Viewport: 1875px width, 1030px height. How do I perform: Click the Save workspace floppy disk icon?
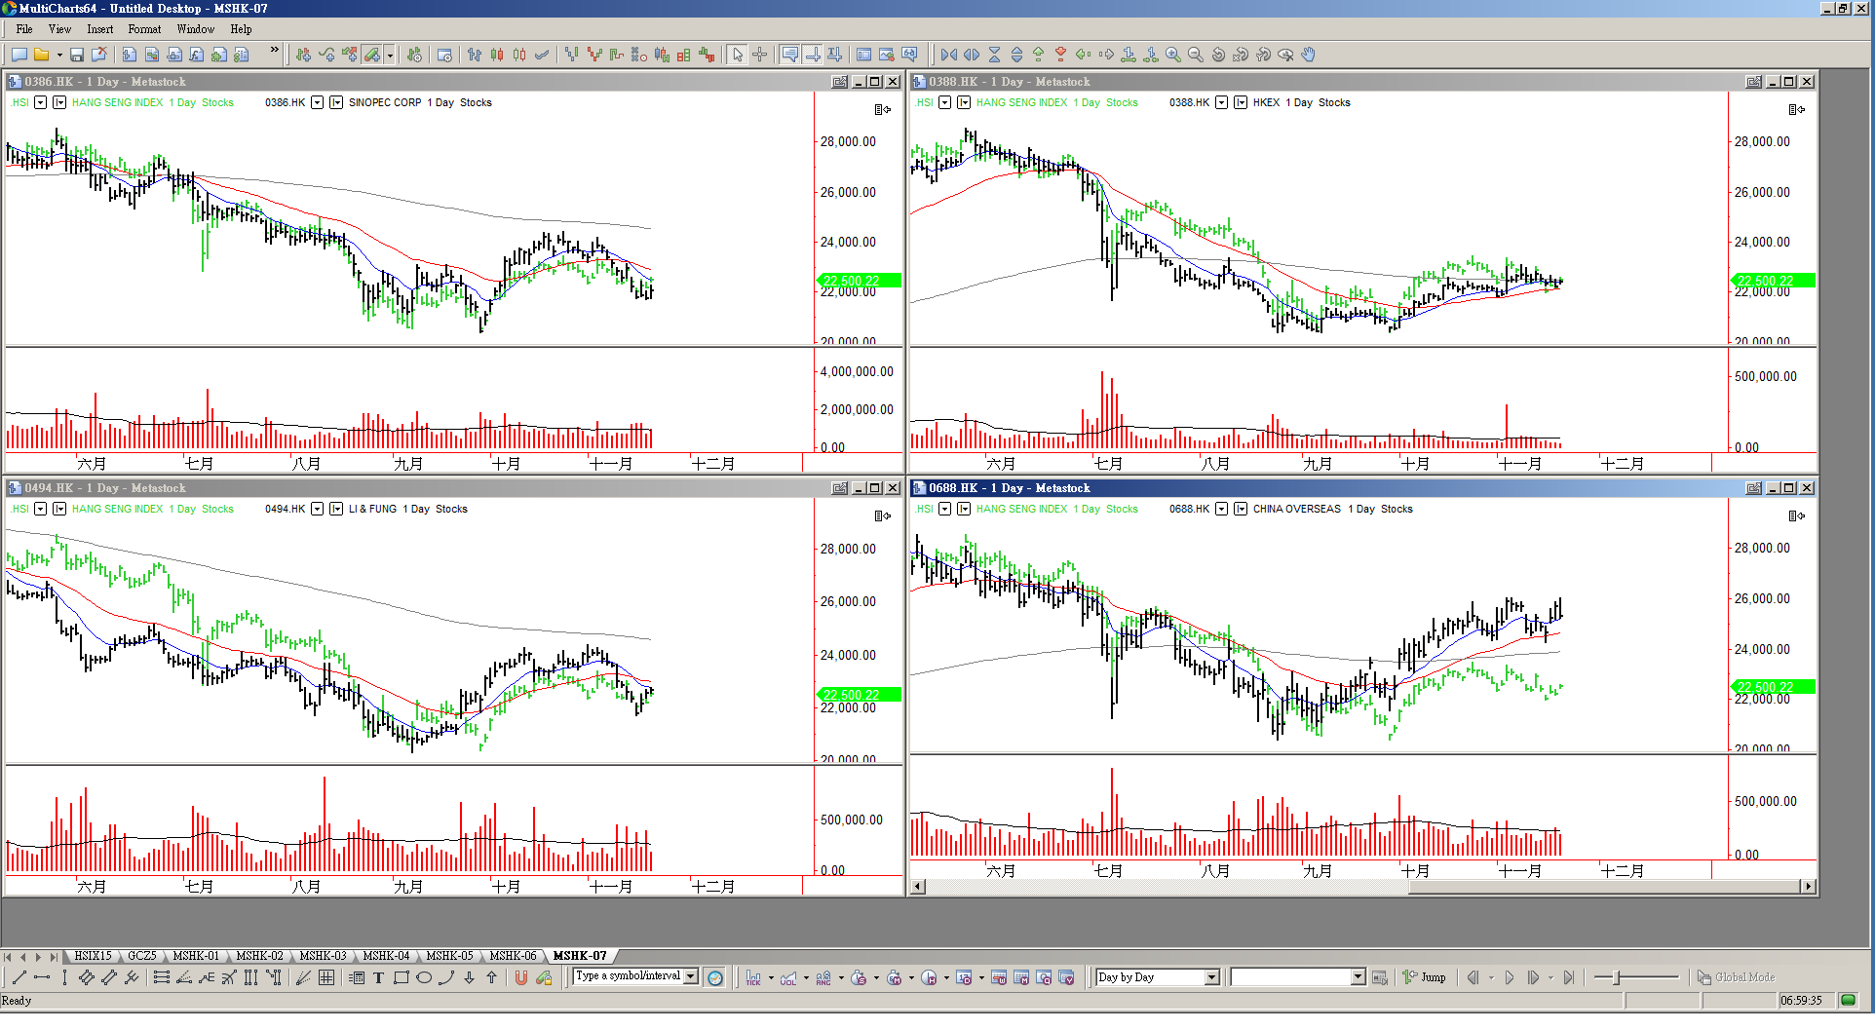click(76, 56)
